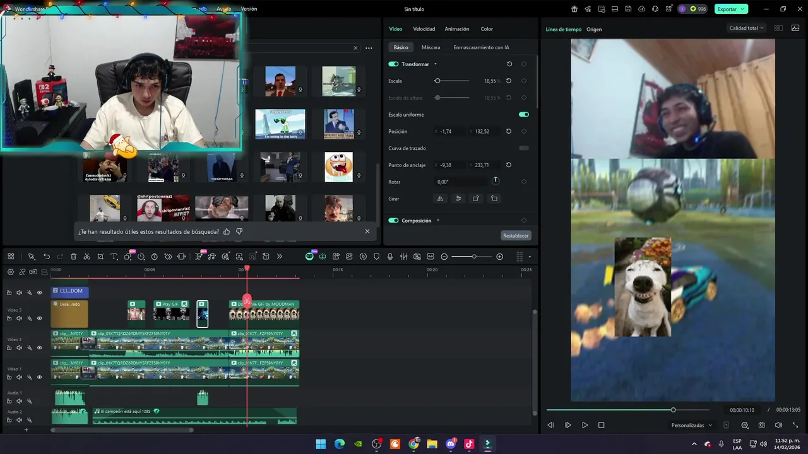Show more timeline tools double-chevron
Image resolution: width=808 pixels, height=454 pixels.
280,257
